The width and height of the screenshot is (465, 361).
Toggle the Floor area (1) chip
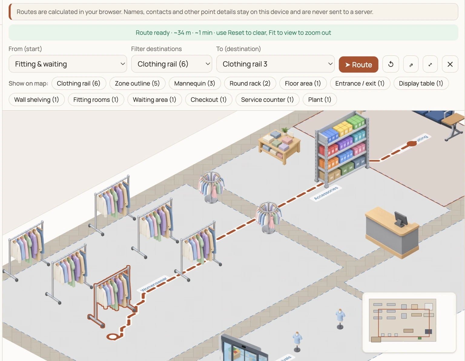pos(303,83)
